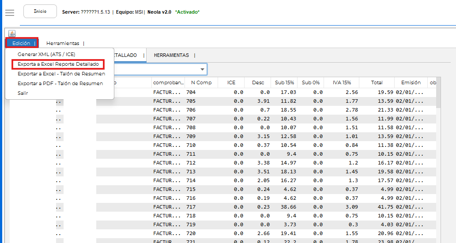Click Salir in the Edición menu
This screenshot has width=456, height=243.
pyautogui.click(x=23, y=93)
